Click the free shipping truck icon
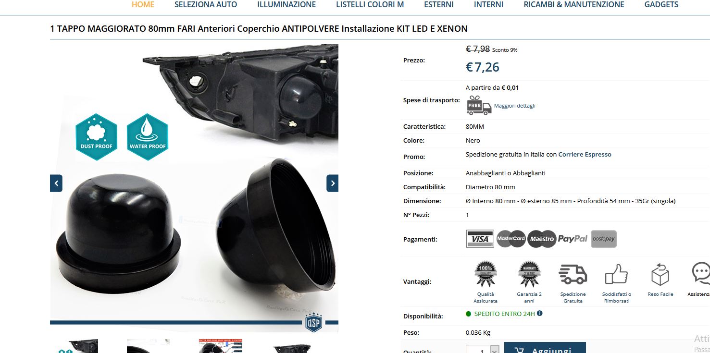 pos(479,105)
